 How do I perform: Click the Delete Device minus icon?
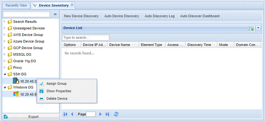(42, 99)
